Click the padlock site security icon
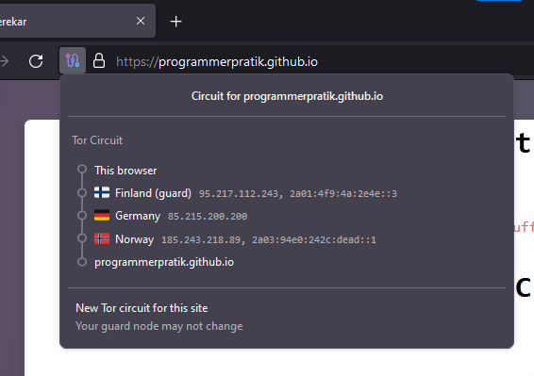The image size is (534, 376). [x=99, y=61]
